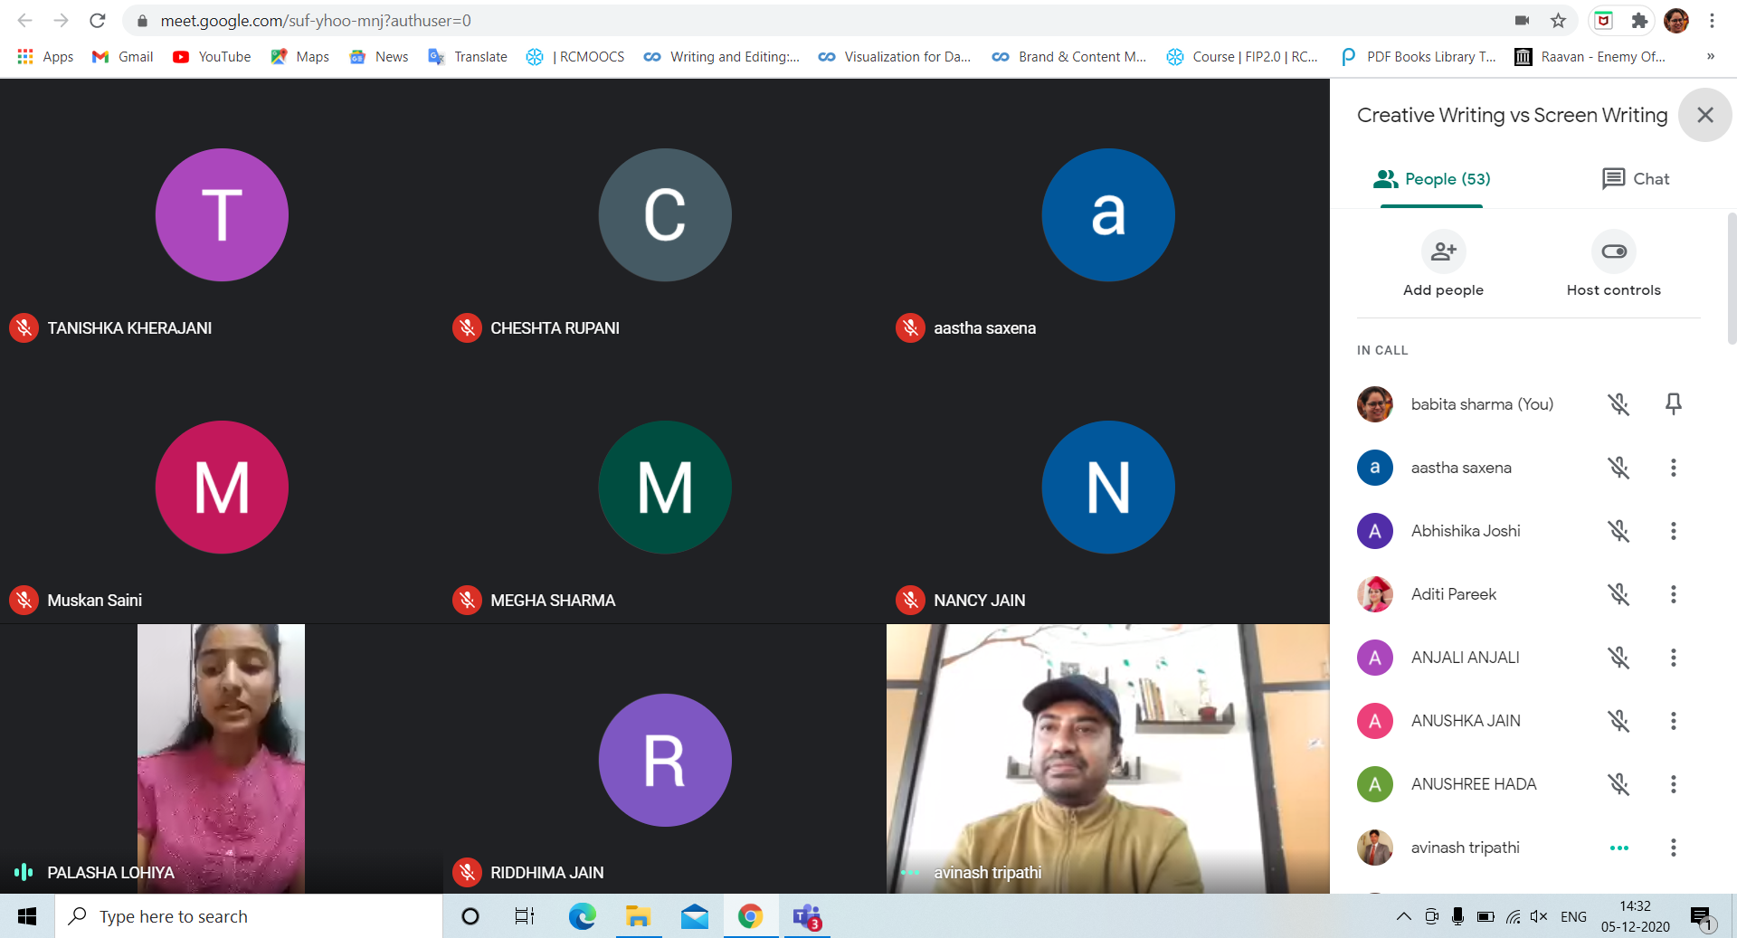This screenshot has width=1737, height=938.
Task: Mute aastha saxena in the people list
Action: click(1618, 468)
